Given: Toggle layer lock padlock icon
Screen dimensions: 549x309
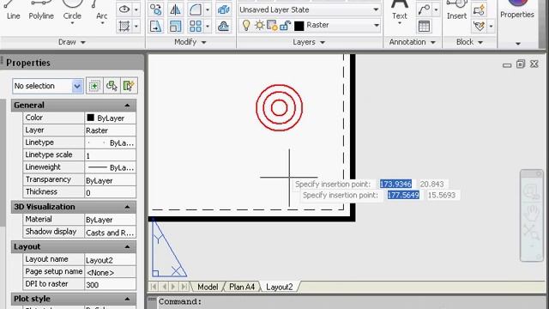Looking at the screenshot, I should click(x=286, y=25).
